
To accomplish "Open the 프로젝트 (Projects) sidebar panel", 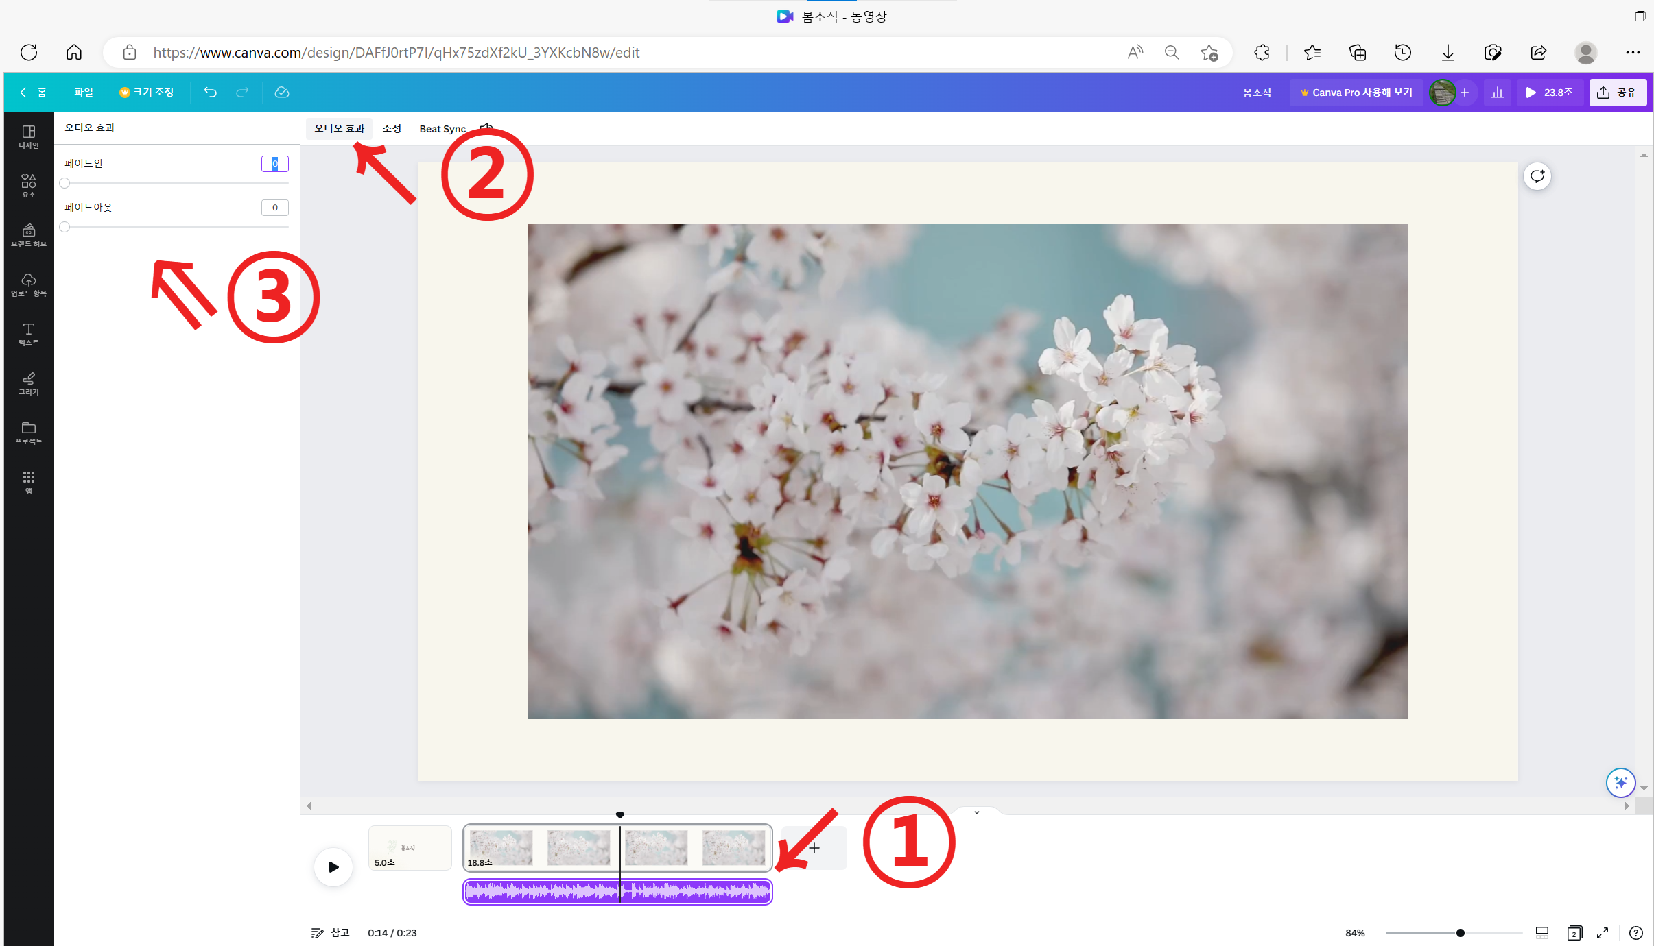I will click(28, 433).
